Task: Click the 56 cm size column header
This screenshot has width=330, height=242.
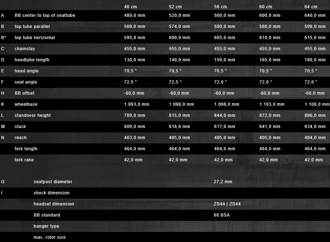Action: 221,7
